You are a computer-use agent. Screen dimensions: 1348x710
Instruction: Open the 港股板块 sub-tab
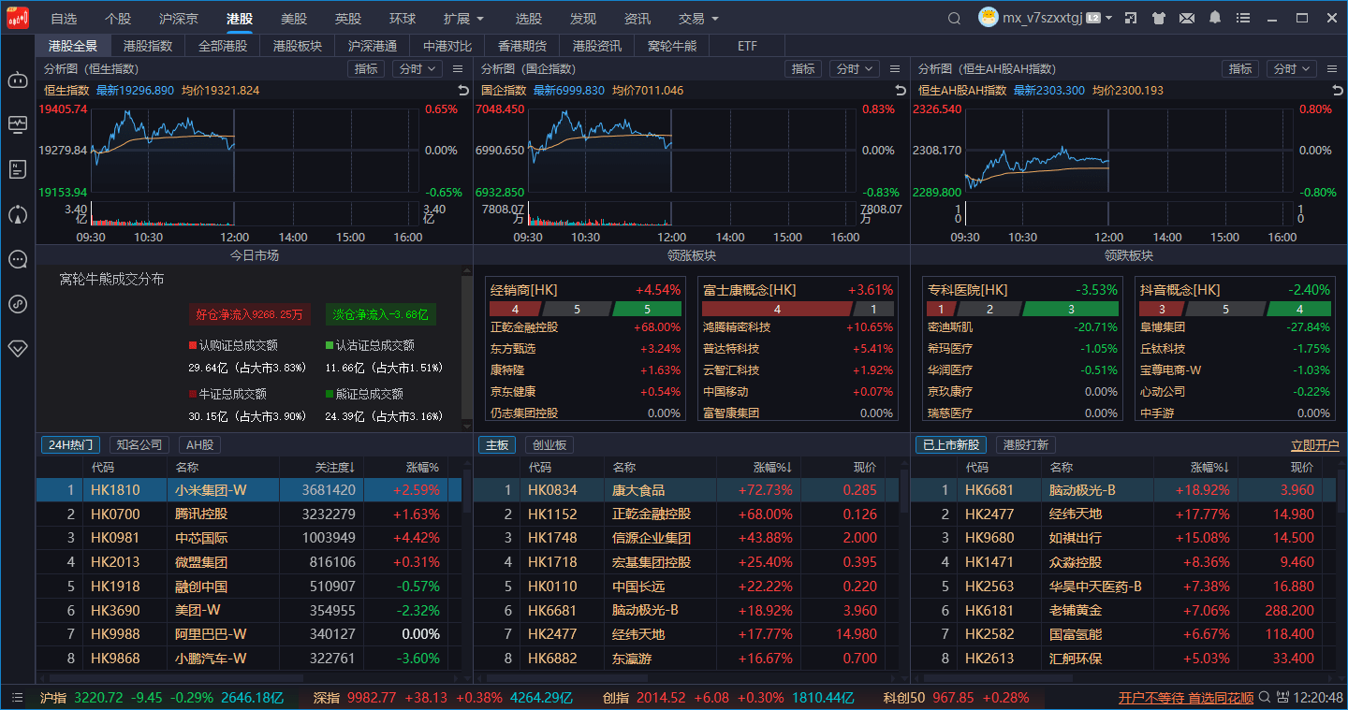point(298,46)
